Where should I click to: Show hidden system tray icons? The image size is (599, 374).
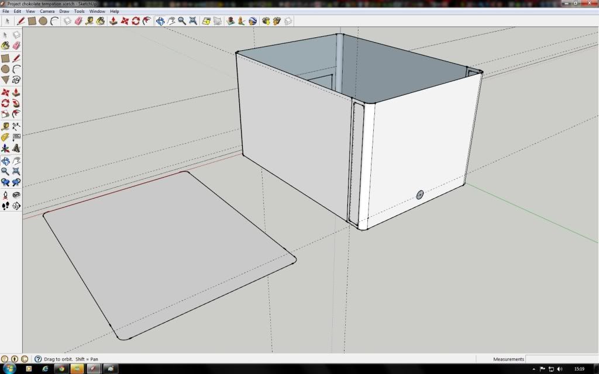(533, 369)
